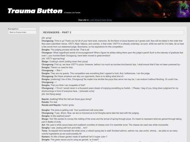
Task: Go back to Drama Index
Action: (x=18, y=32)
